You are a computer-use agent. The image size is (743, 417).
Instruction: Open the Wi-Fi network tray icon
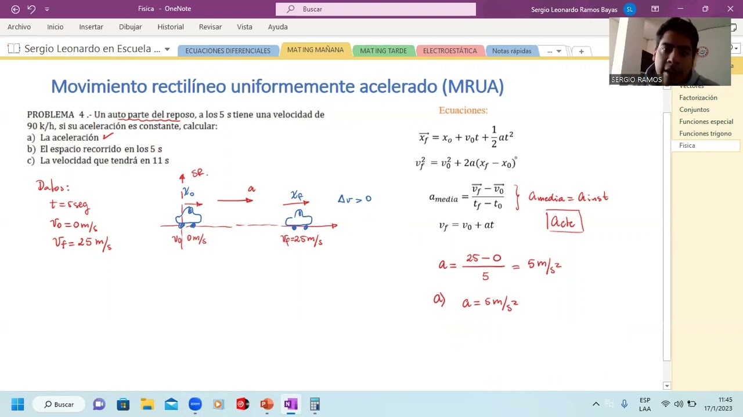point(666,404)
